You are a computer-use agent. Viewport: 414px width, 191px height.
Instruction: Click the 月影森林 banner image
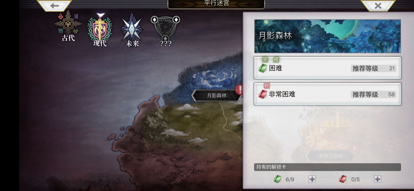tap(327, 36)
